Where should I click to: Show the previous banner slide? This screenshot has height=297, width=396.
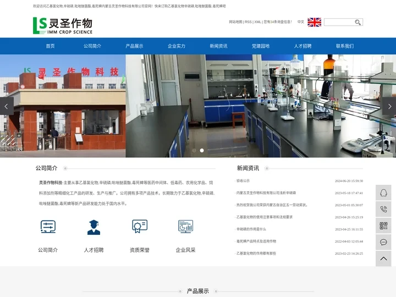pos(6,106)
